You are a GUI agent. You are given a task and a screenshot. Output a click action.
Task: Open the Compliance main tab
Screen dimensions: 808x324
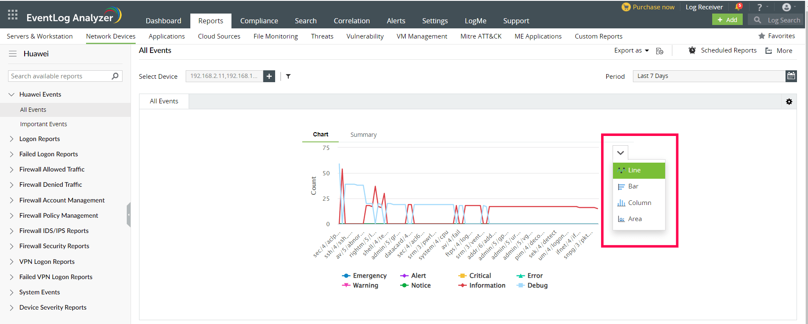coord(259,21)
